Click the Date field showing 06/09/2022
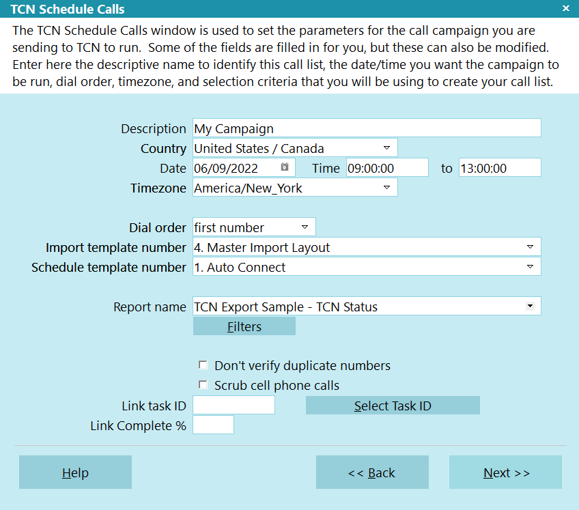The width and height of the screenshot is (579, 510). point(244,168)
